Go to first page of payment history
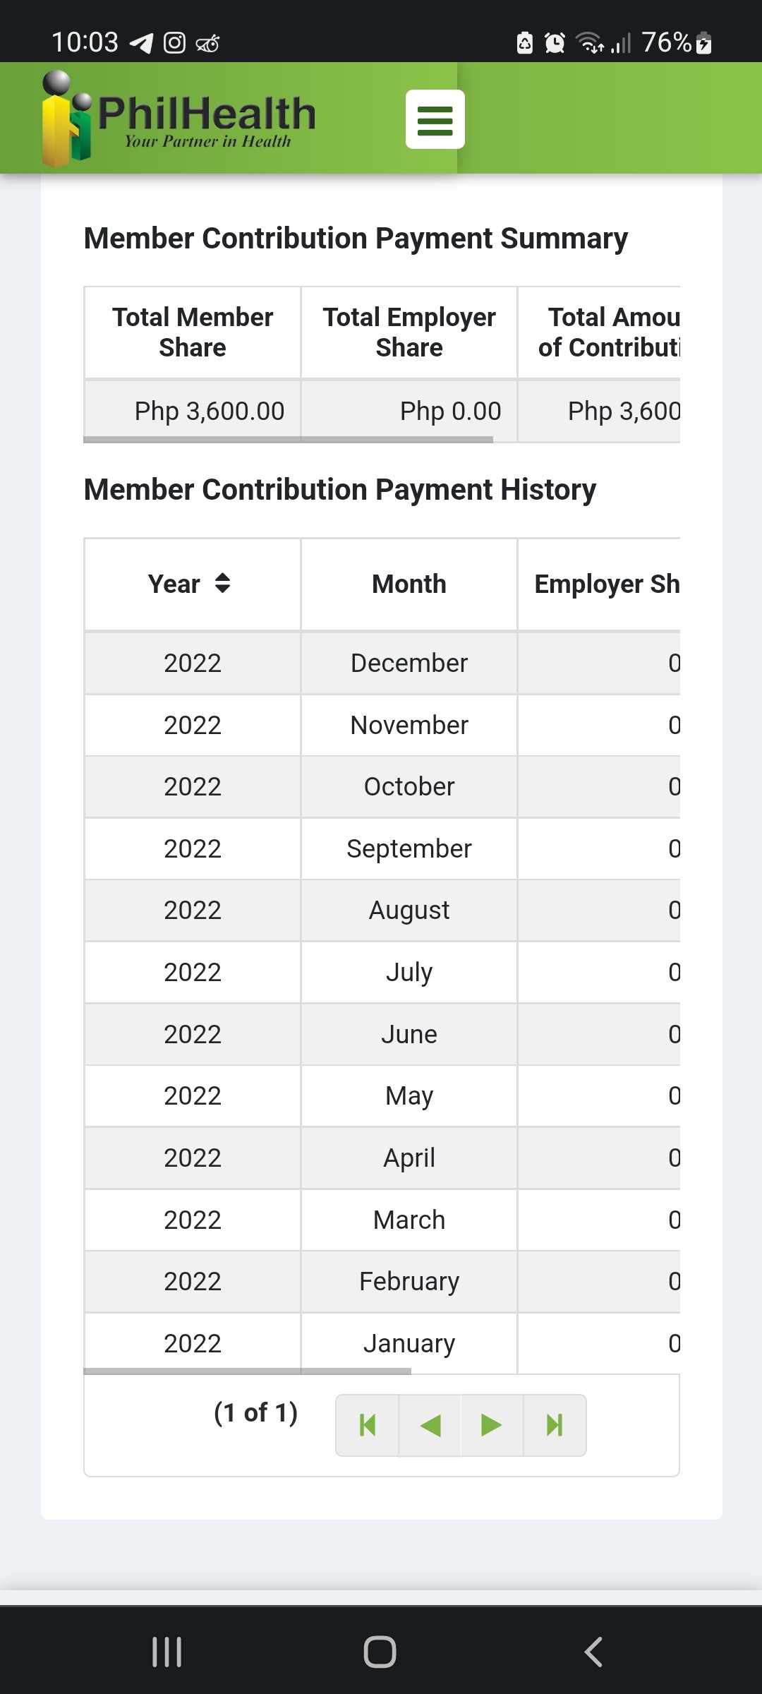The height and width of the screenshot is (1694, 762). (368, 1425)
